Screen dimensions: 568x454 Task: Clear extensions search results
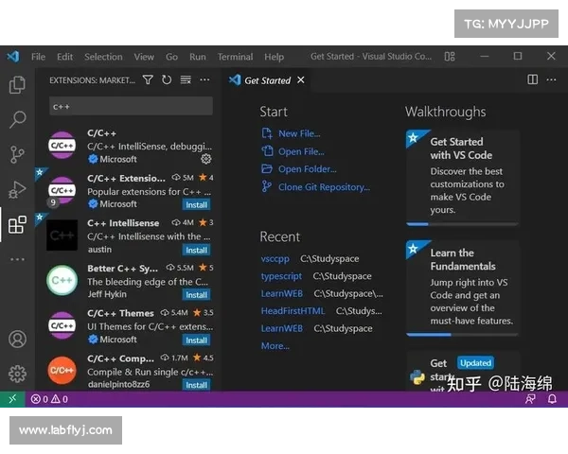tap(186, 79)
